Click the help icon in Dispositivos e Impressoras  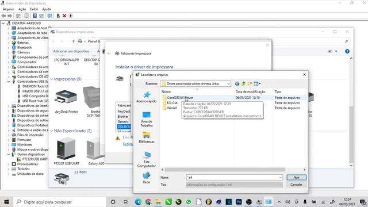347,51
